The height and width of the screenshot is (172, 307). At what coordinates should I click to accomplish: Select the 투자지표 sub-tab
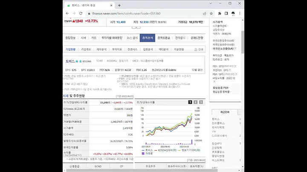pos(117,49)
